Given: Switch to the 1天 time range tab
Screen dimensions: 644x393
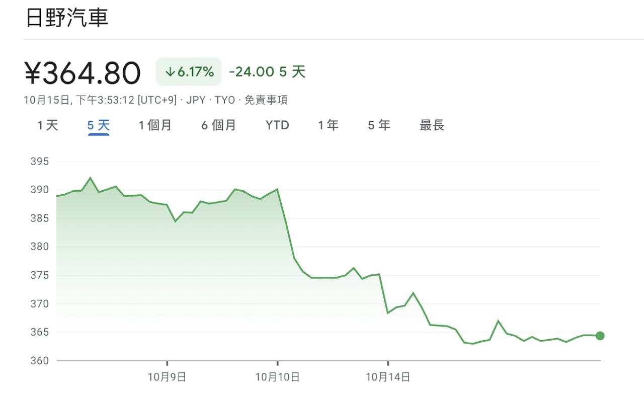Looking at the screenshot, I should click(48, 125).
